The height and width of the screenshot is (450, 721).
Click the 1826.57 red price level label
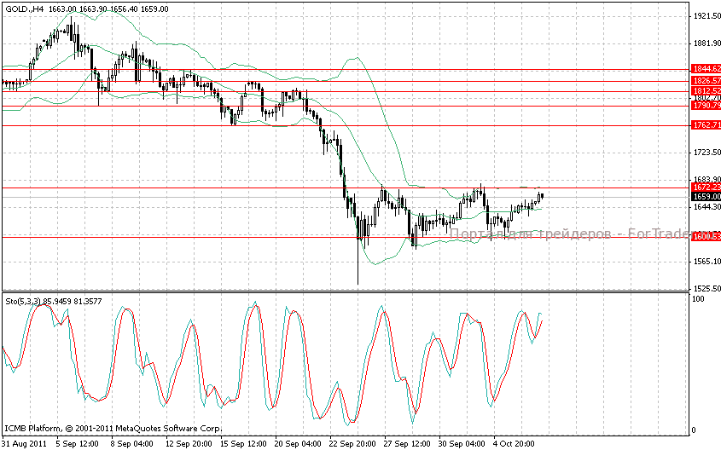tap(706, 81)
